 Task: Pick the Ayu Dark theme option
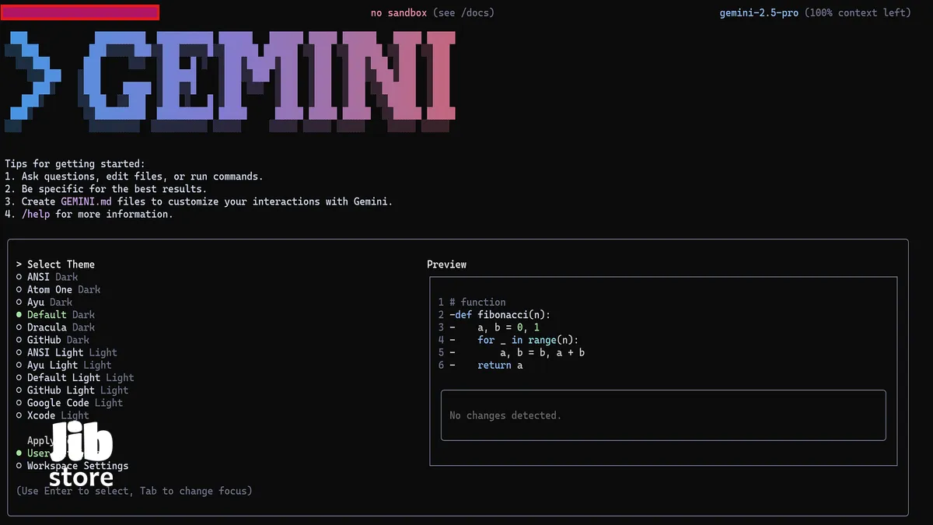click(x=49, y=302)
